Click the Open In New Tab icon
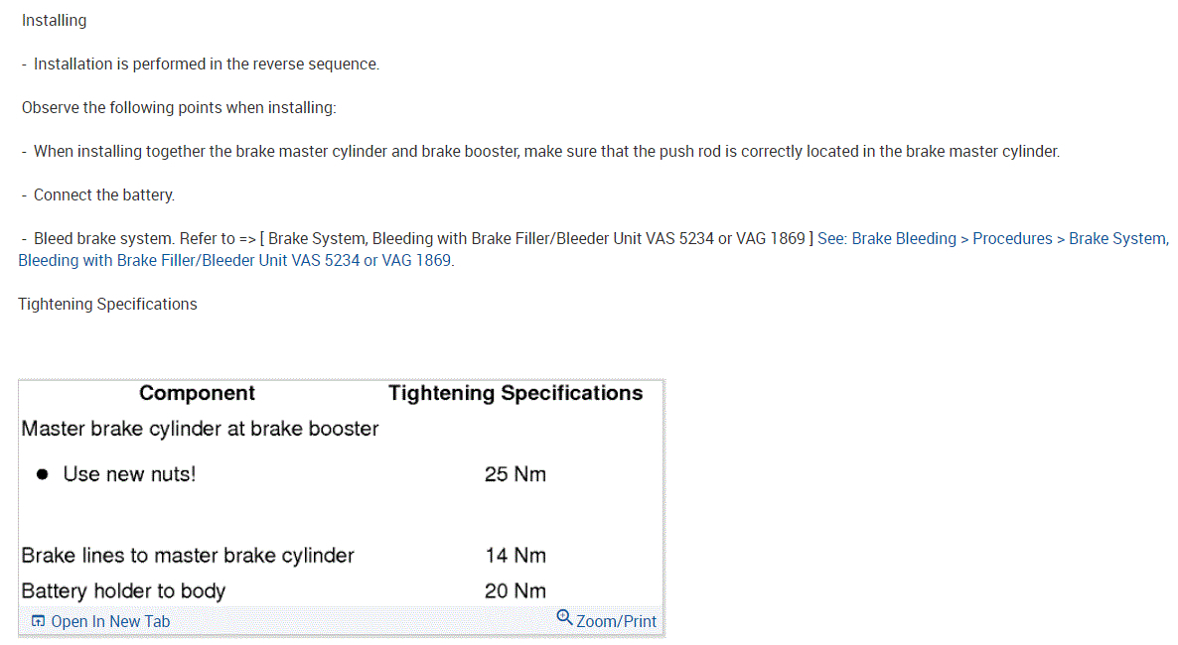 tap(38, 621)
